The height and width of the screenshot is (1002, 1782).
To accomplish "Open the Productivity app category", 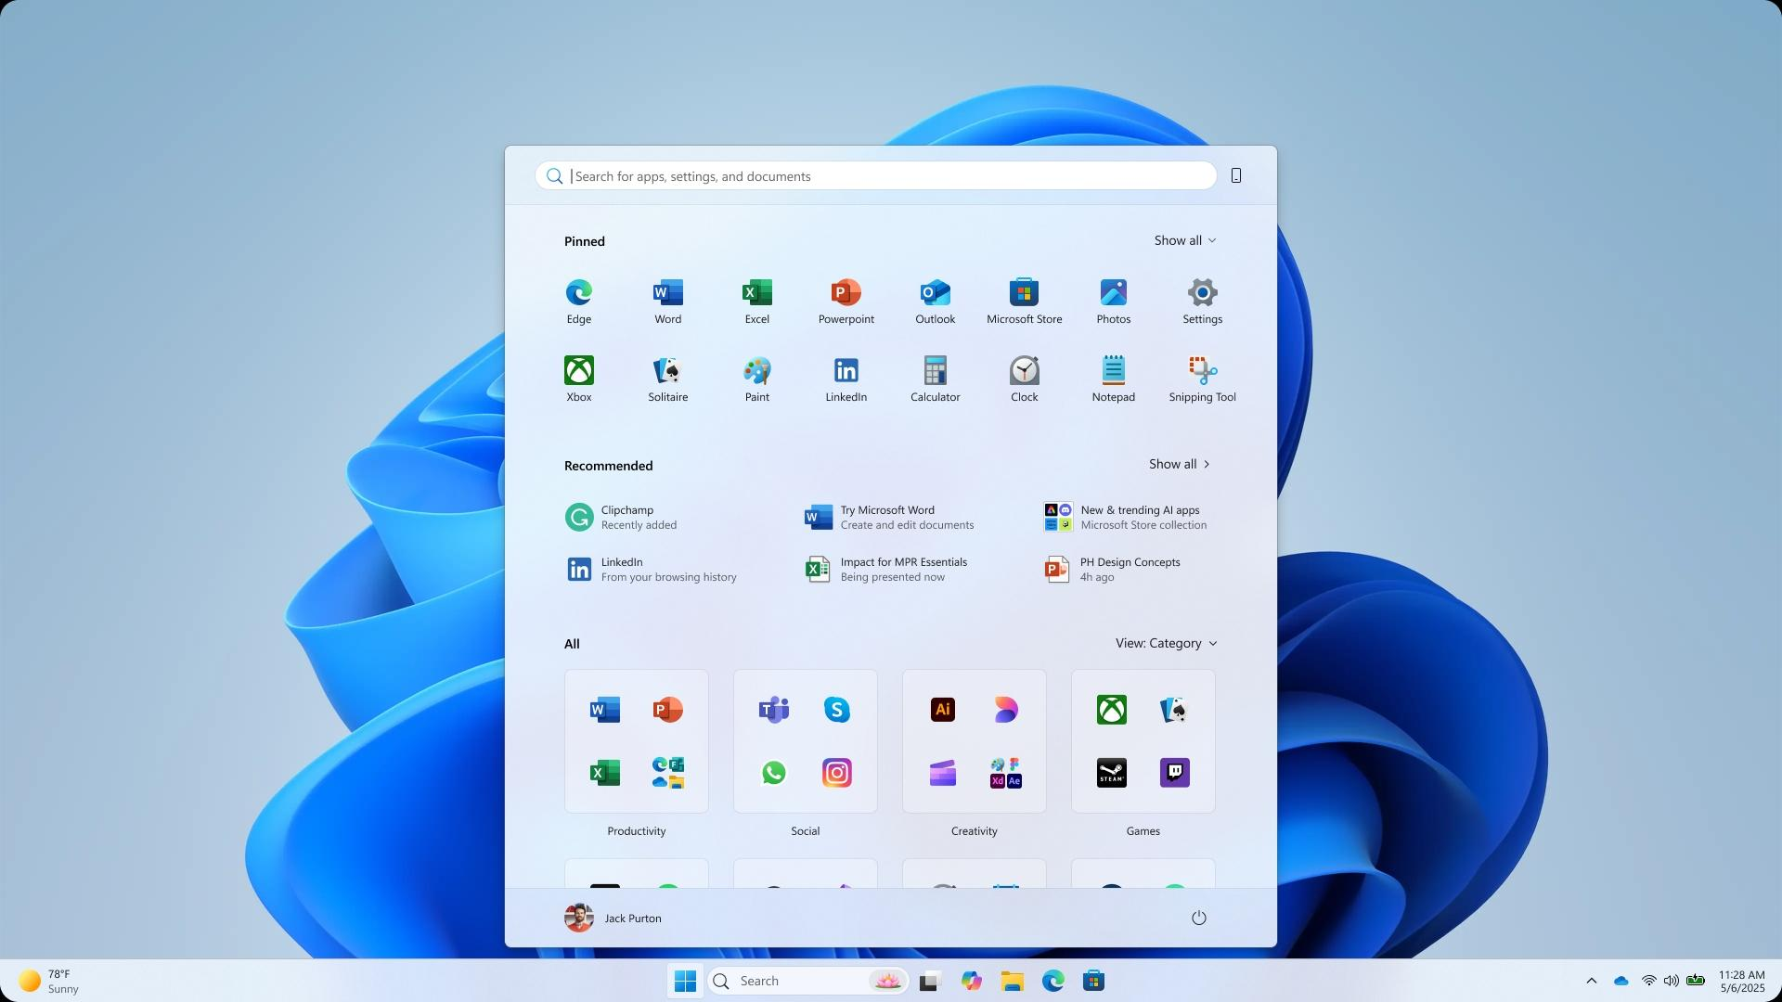I will 636,741.
